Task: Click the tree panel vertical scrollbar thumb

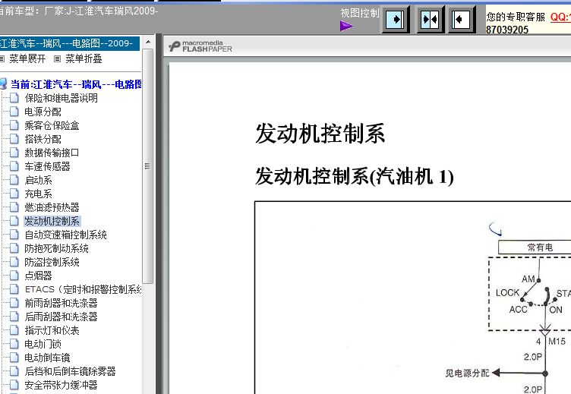Action: tap(147, 166)
